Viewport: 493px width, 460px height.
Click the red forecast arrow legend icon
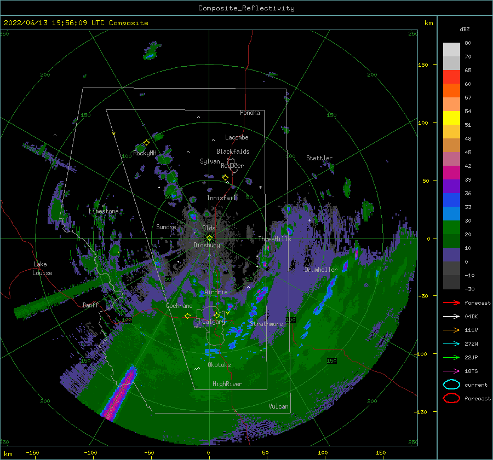pyautogui.click(x=451, y=302)
